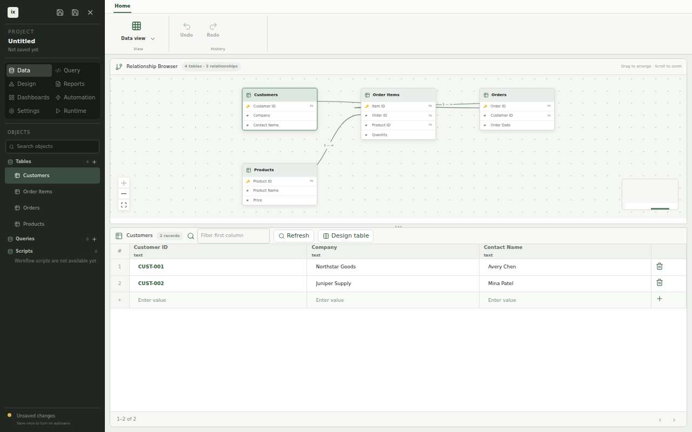Go to the next page with right chevron

tap(674, 420)
